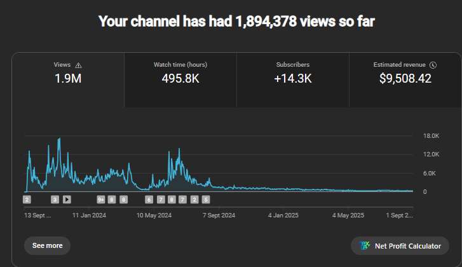The height and width of the screenshot is (267, 462).
Task: Open the 2 marker above 13 Sept
Action: [27, 199]
